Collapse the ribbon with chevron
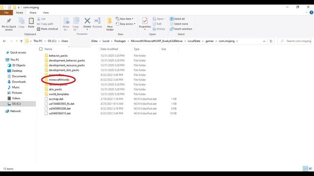This screenshot has width=314, height=176. 306,13
